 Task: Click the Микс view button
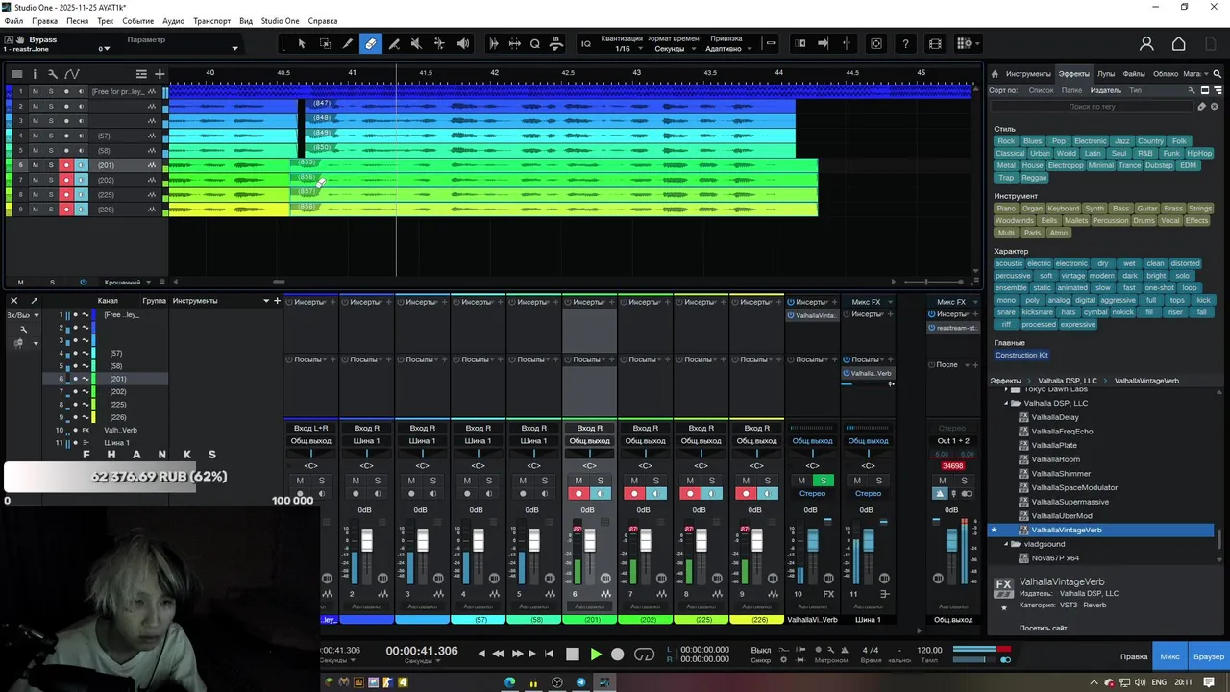[1169, 656]
